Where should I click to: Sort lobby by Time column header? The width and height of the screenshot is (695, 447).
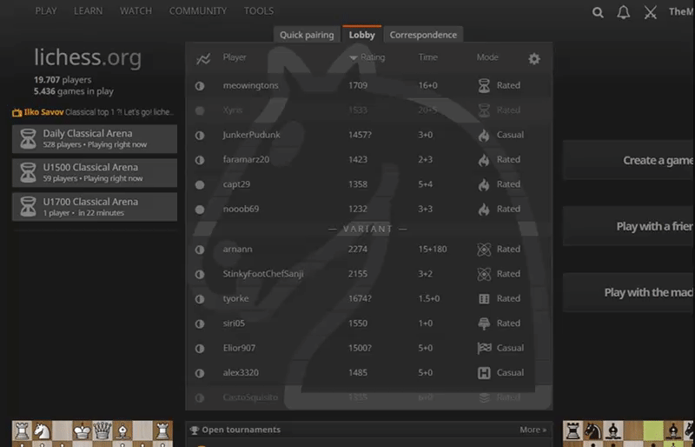pyautogui.click(x=427, y=57)
